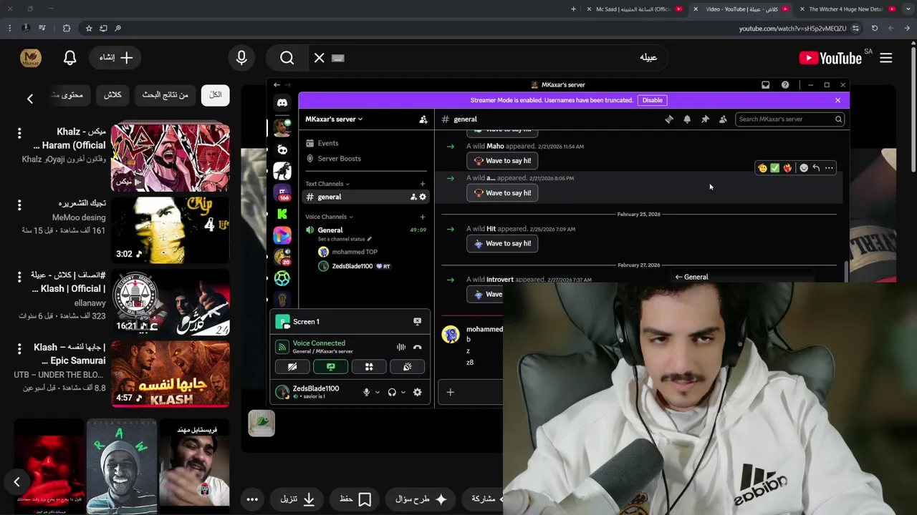Open YouTube notifications bell

point(69,58)
